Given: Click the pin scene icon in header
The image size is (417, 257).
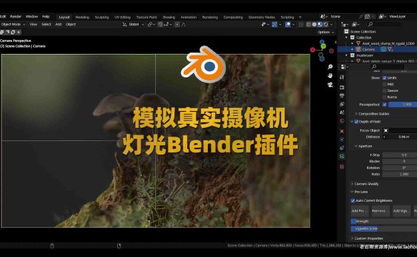Looking at the screenshot, I should tap(361, 17).
